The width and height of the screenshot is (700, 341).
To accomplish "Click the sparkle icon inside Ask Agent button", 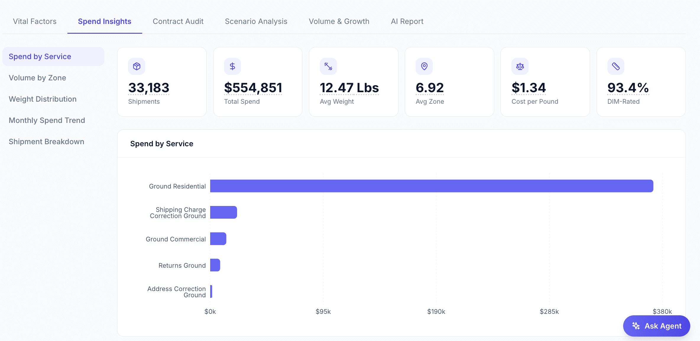I will coord(636,326).
